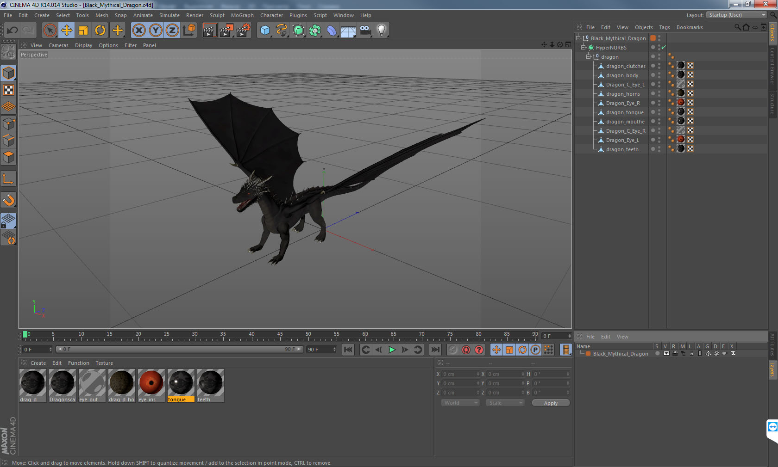The height and width of the screenshot is (467, 778).
Task: Toggle HyperNURBS enable checkmark
Action: (664, 47)
